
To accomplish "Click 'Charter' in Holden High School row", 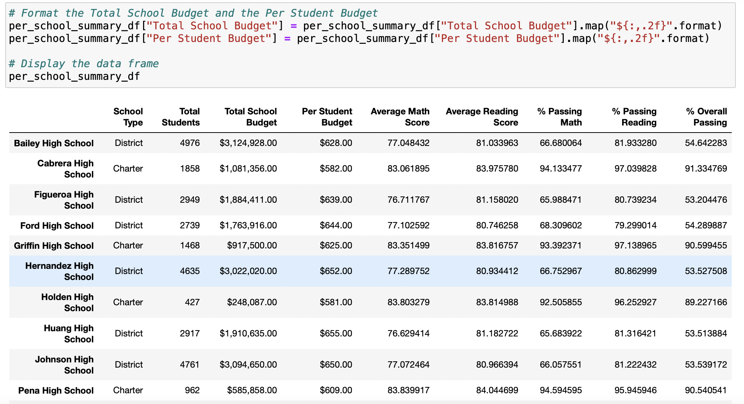I will tap(128, 302).
